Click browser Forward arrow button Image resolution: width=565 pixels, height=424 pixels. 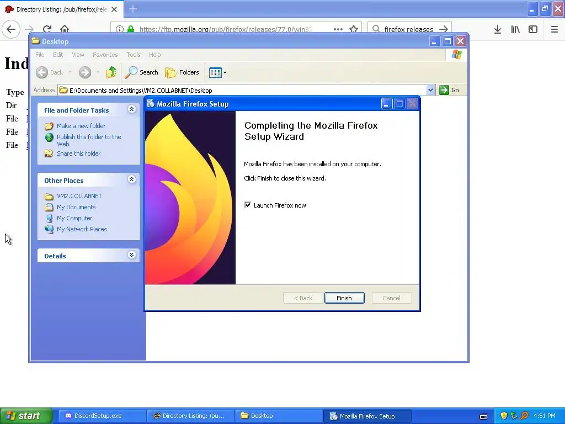[29, 29]
